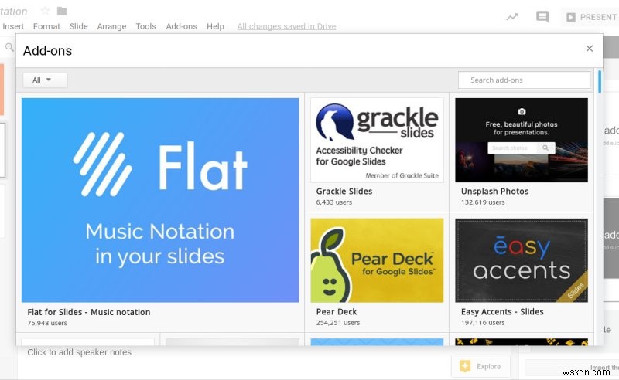619x380 pixels.
Task: Open the Arrange menu
Action: point(111,26)
